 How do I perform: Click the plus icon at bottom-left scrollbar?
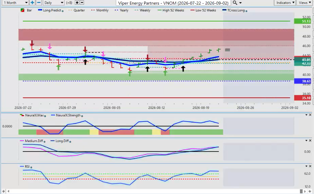3,191
